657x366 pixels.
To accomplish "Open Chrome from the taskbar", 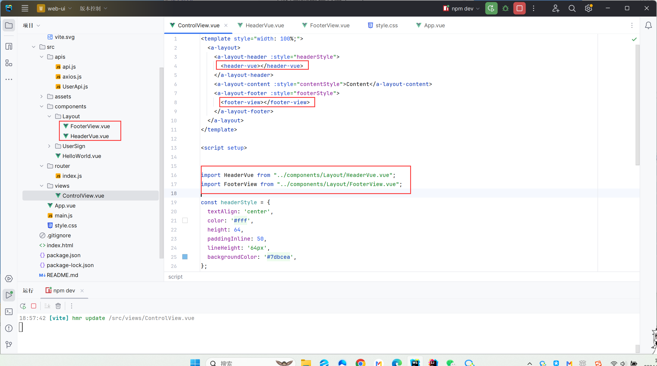I will (360, 363).
